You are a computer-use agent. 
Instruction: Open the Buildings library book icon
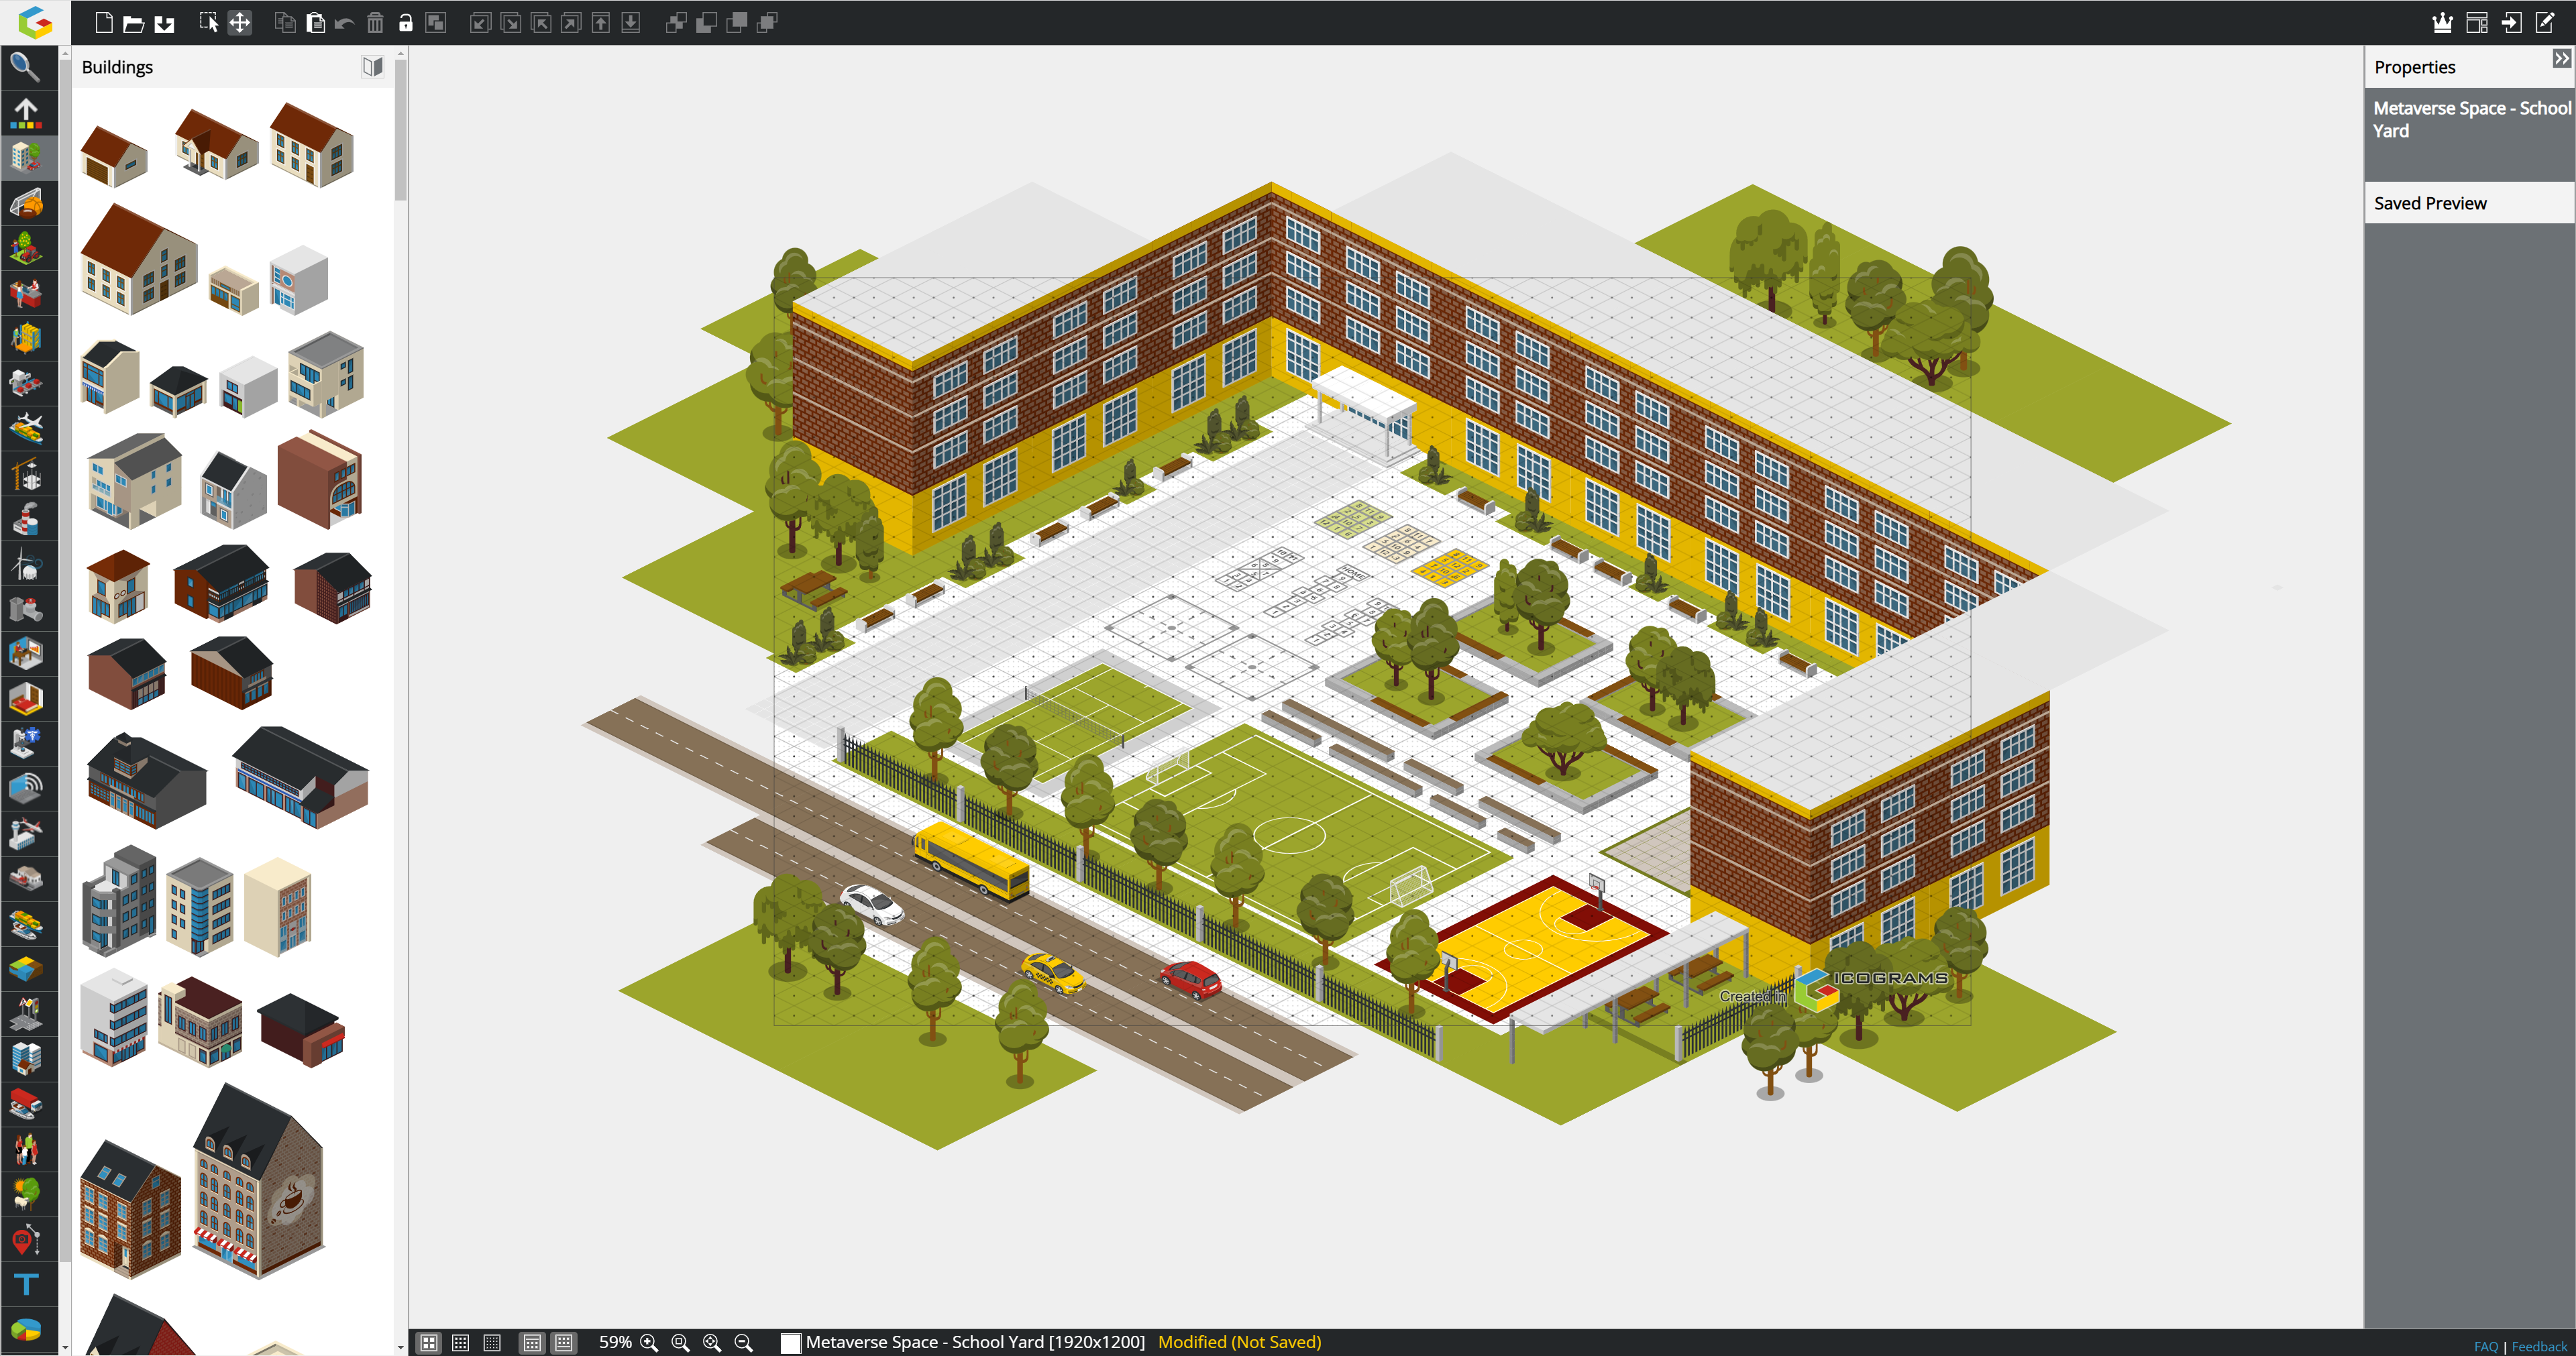(372, 67)
